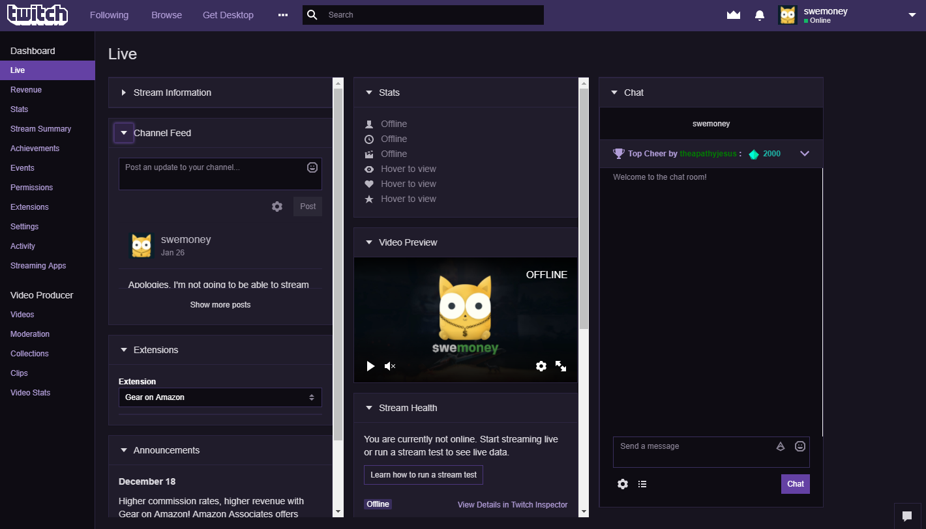
Task: Open Clips under Video Producer
Action: (x=19, y=373)
